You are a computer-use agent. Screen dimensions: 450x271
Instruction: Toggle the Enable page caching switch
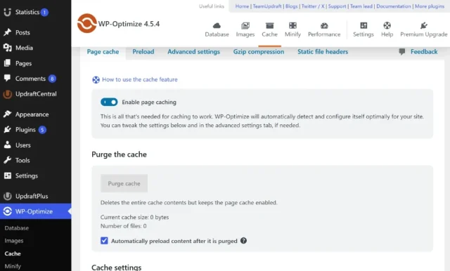point(109,102)
